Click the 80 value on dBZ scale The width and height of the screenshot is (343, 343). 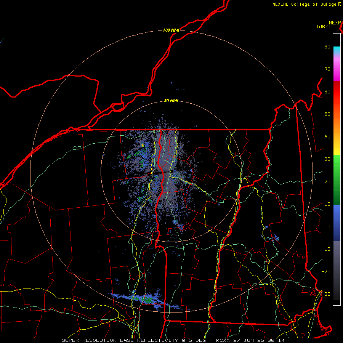pyautogui.click(x=327, y=47)
